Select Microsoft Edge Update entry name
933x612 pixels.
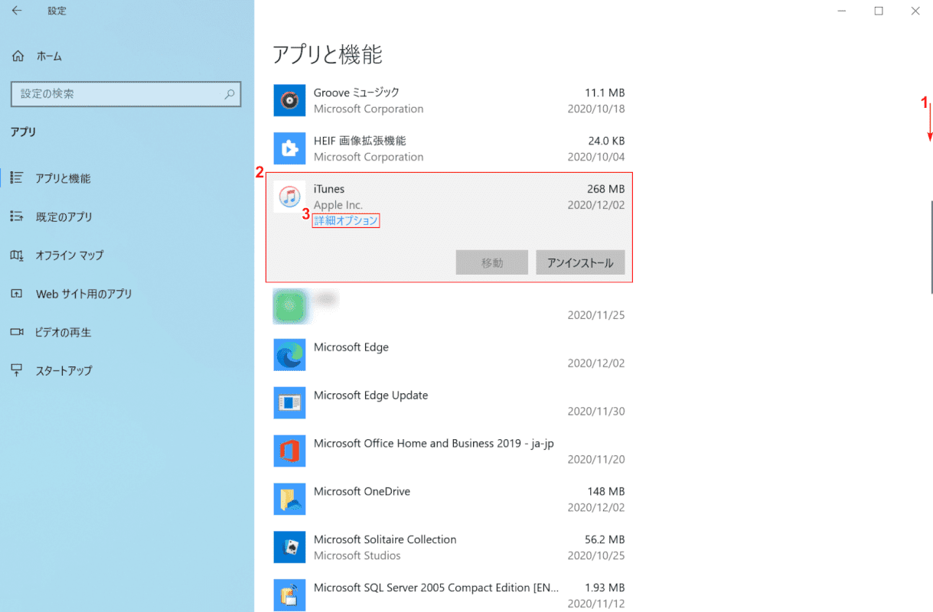point(370,396)
